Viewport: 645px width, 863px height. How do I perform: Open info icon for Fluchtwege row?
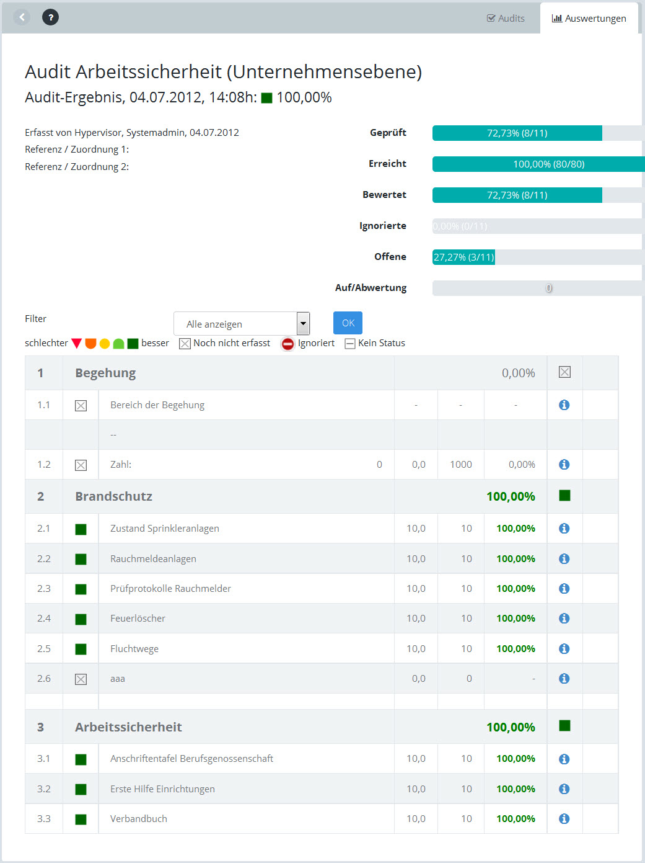tap(564, 649)
